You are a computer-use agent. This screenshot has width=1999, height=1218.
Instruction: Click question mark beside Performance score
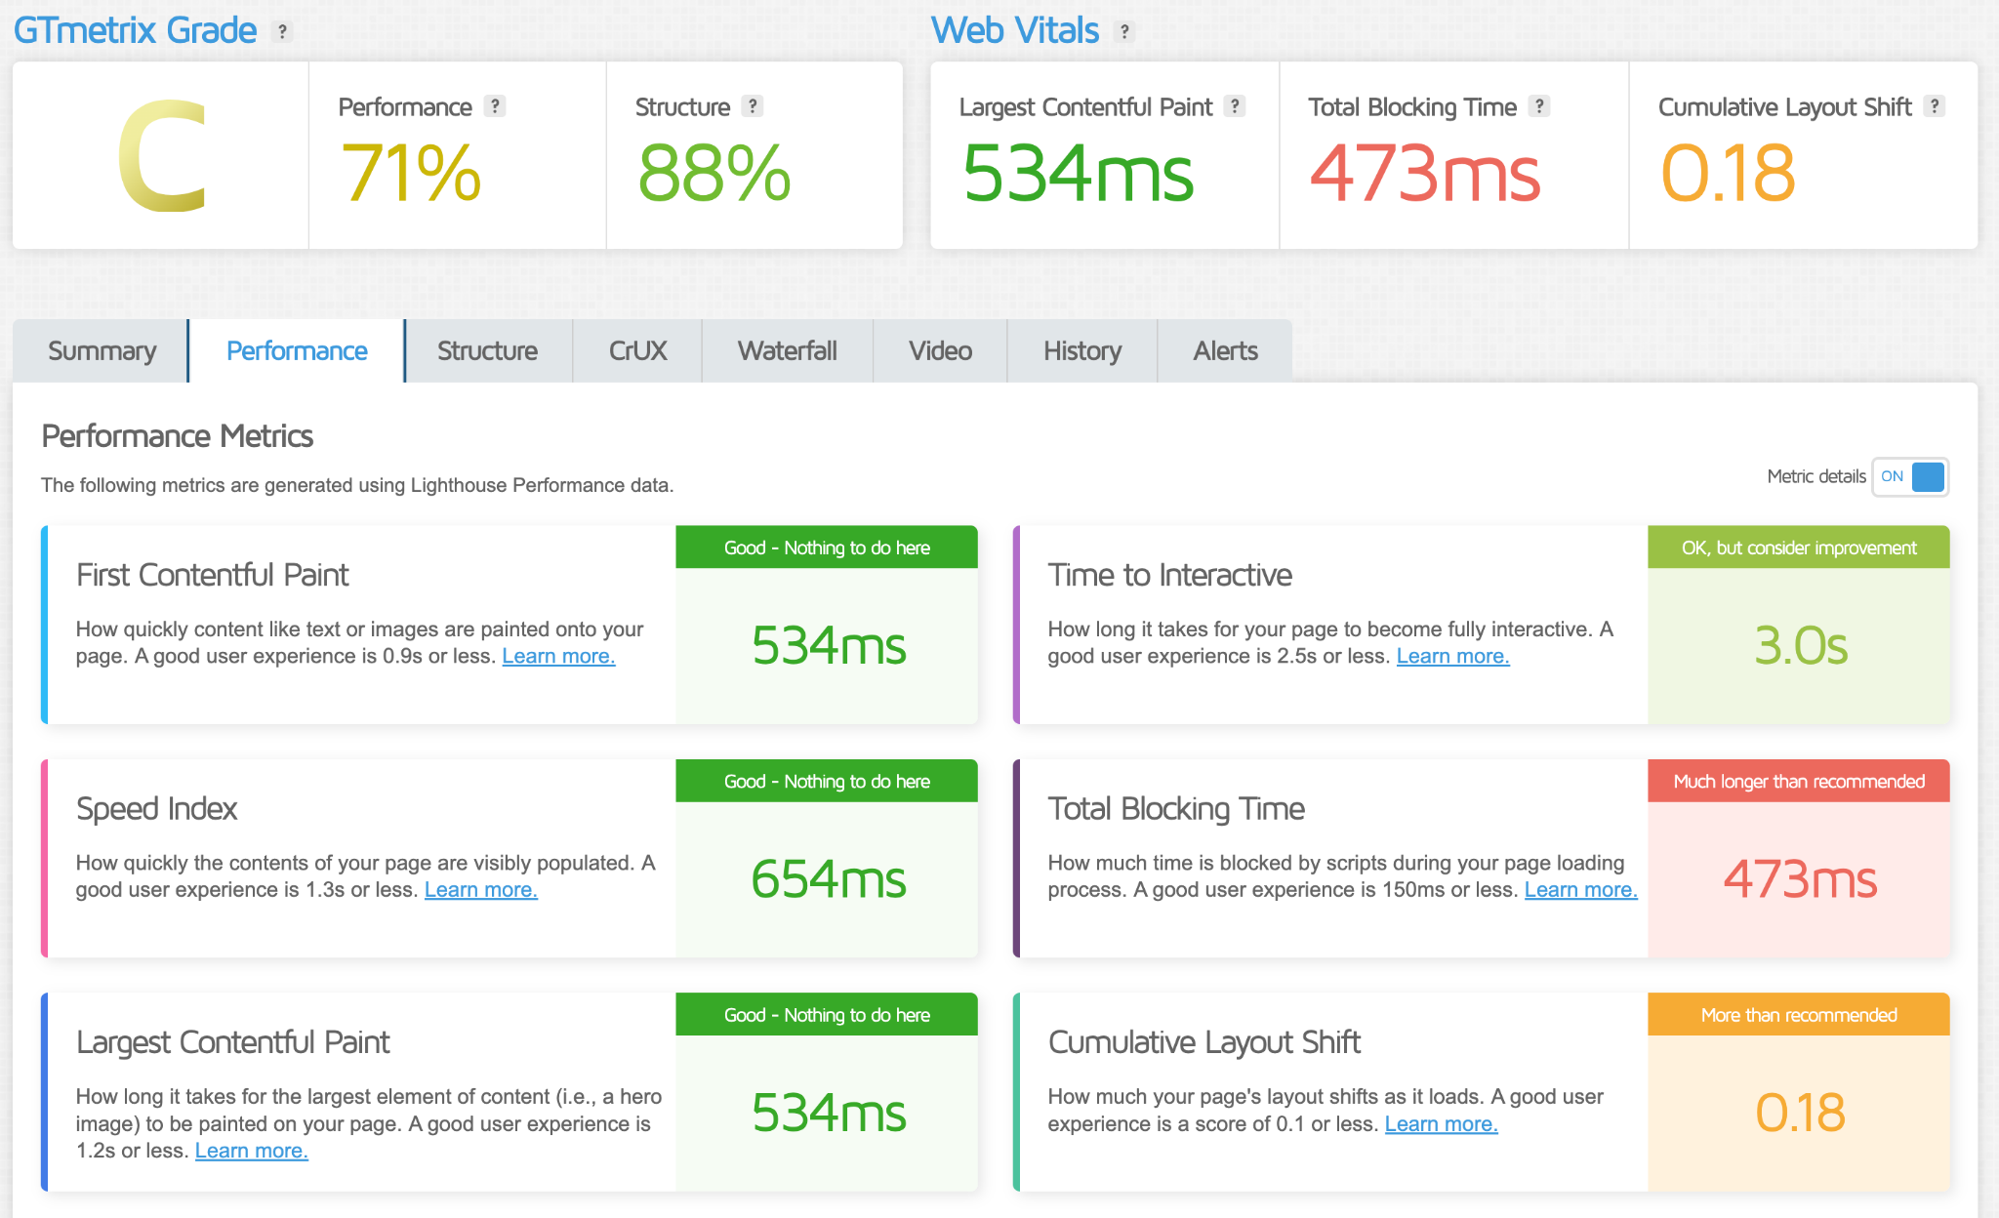tap(495, 106)
